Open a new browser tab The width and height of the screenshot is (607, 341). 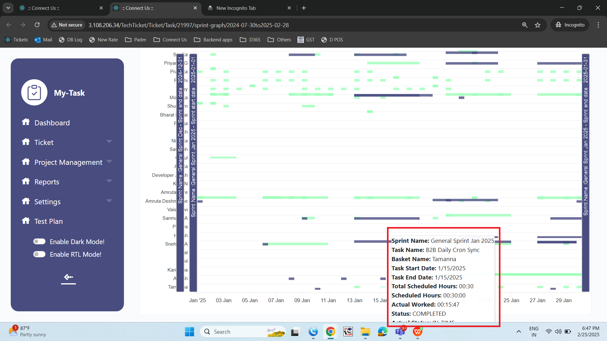coord(304,8)
